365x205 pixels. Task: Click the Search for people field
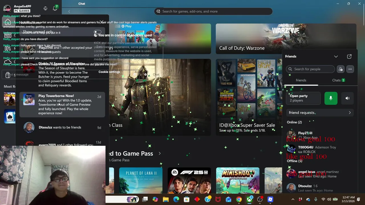click(x=310, y=69)
